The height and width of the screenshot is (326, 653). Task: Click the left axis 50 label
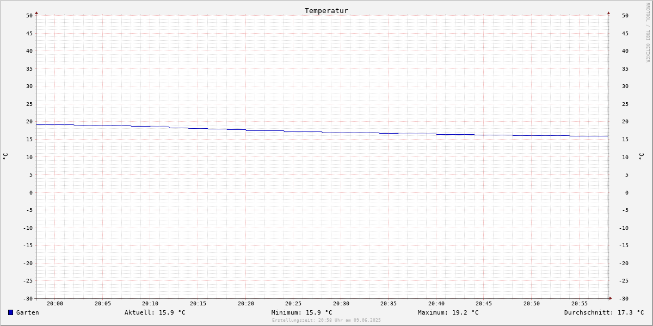tap(29, 16)
